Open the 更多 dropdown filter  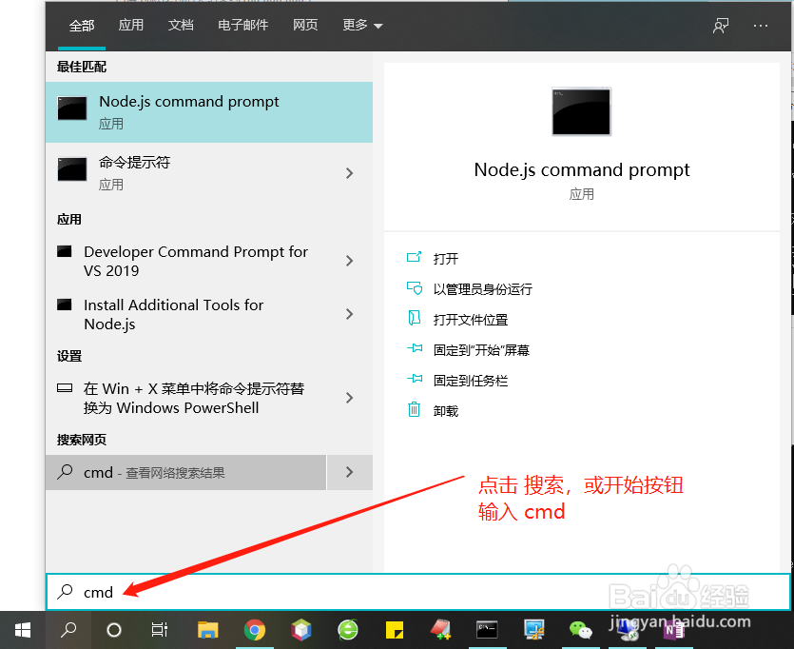click(362, 25)
